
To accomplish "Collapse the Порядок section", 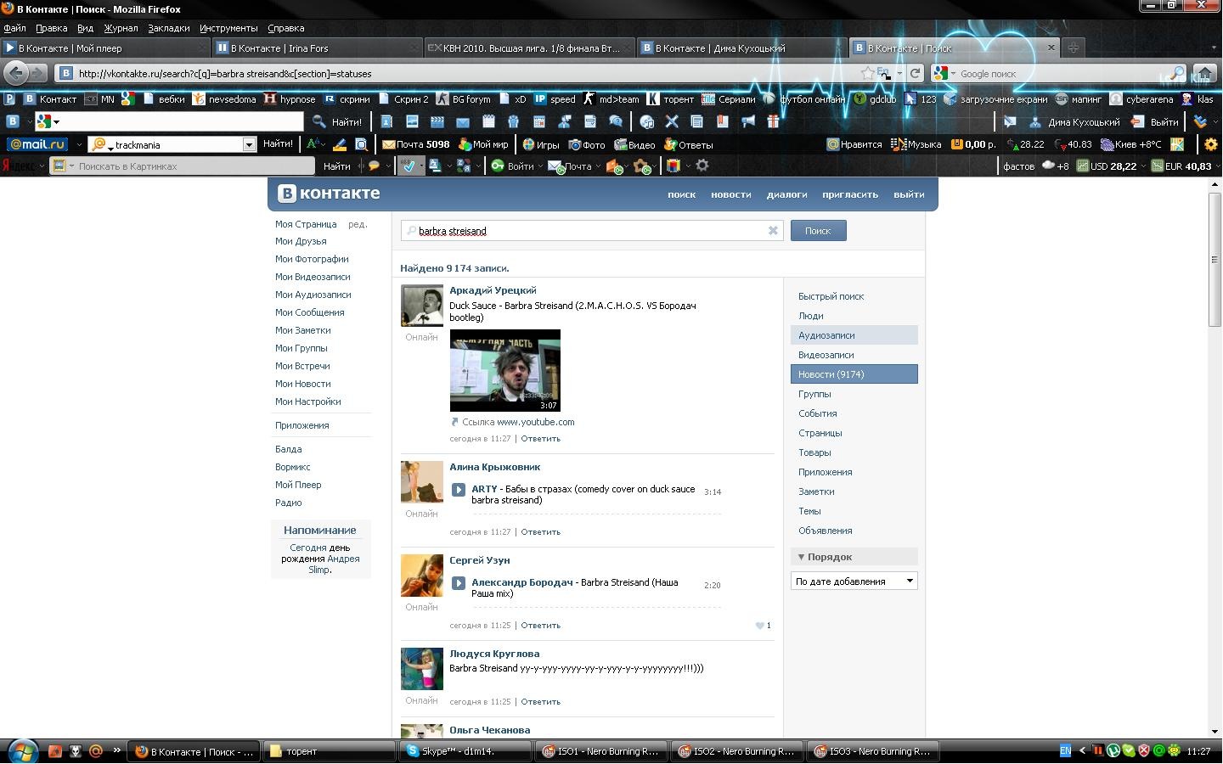I will 801,557.
